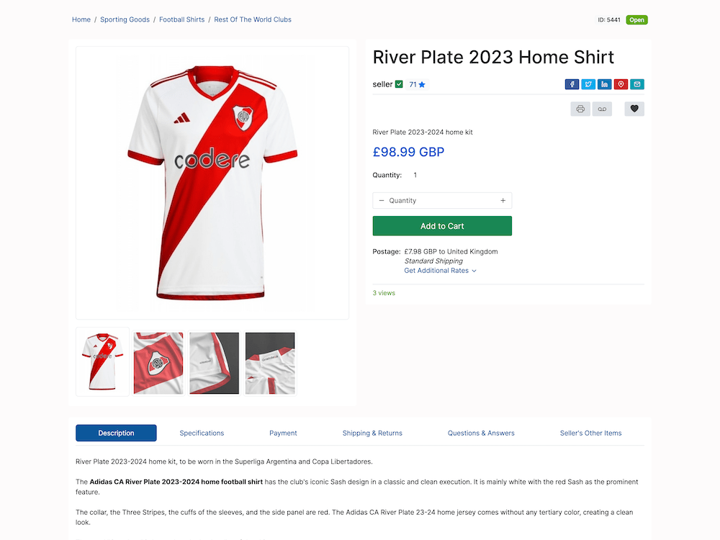Click the Add to Cart button
Screen dimensions: 720x540
point(442,226)
